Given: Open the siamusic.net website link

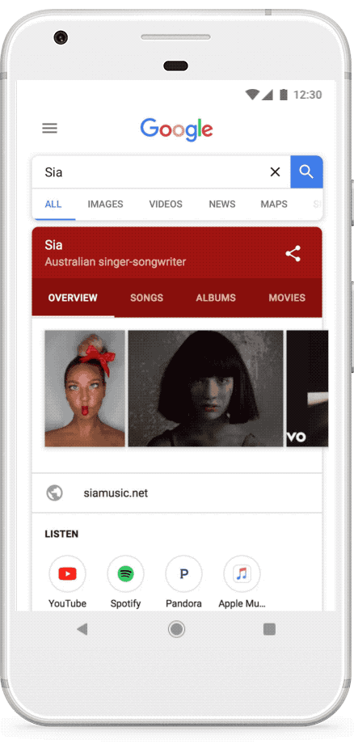Looking at the screenshot, I should 116,493.
